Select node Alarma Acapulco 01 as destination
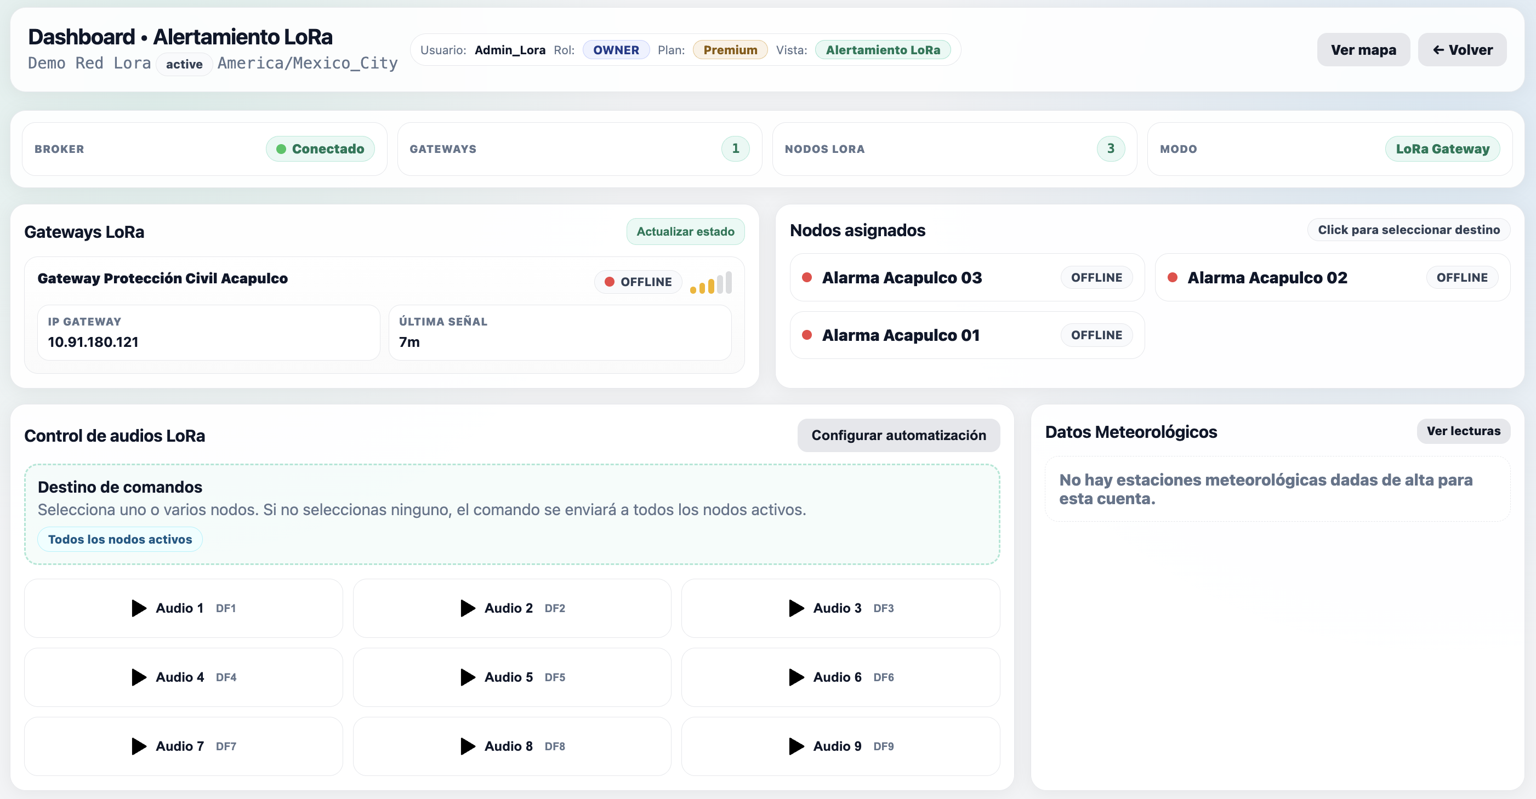Viewport: 1536px width, 799px height. click(966, 335)
